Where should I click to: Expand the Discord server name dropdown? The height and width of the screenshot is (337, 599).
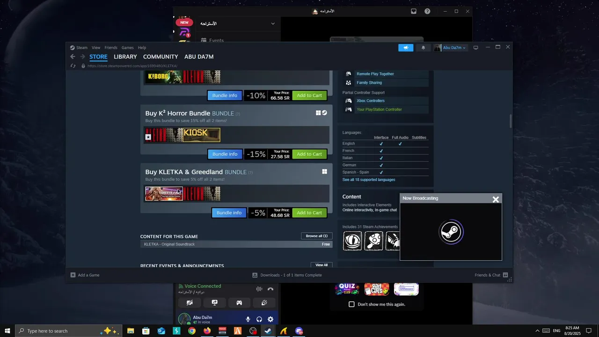[273, 23]
